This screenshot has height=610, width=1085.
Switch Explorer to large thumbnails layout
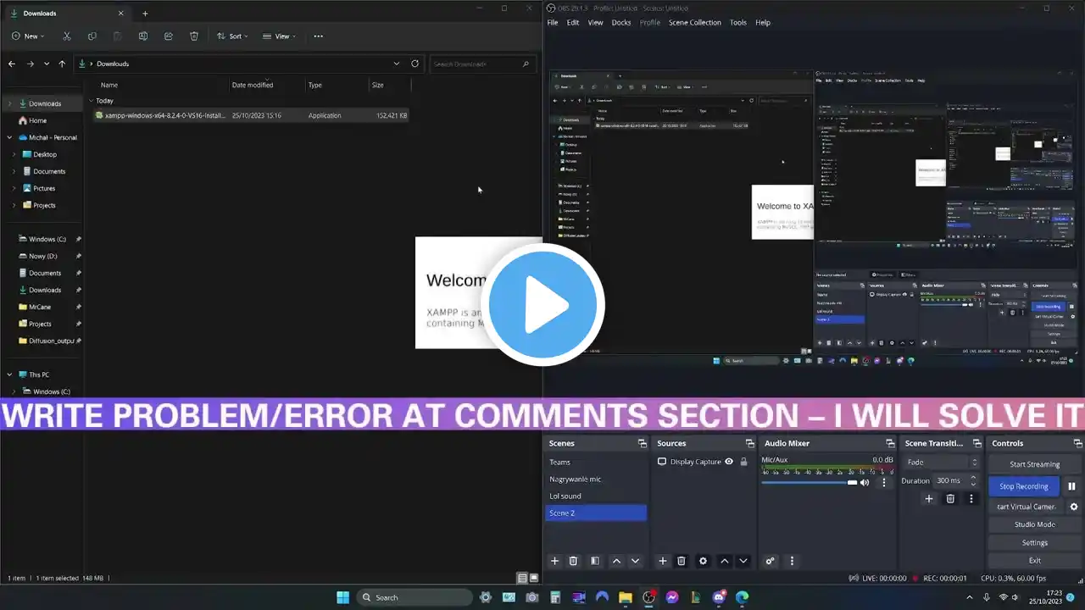pyautogui.click(x=534, y=578)
